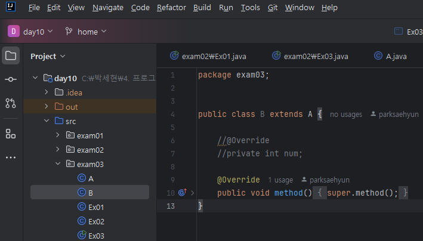Open the Pull Requests tool window icon
Viewport: 423px width, 241px height.
[x=11, y=103]
